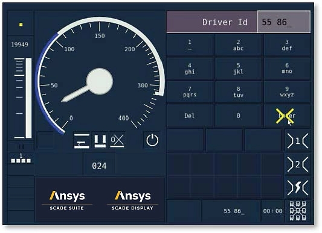Open the level 1 bracket icon
The width and height of the screenshot is (322, 233).
tap(298, 141)
